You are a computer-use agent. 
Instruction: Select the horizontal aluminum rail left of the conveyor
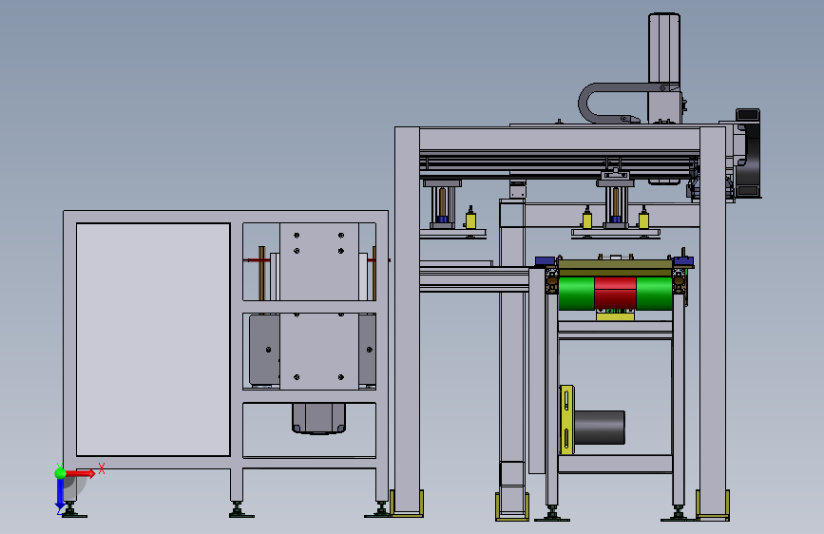click(474, 278)
